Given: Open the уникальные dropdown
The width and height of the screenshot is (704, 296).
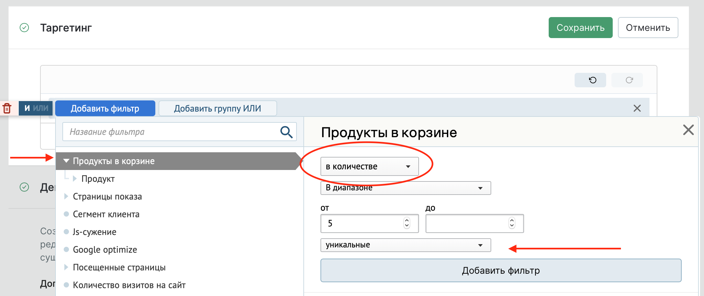Looking at the screenshot, I should 406,245.
